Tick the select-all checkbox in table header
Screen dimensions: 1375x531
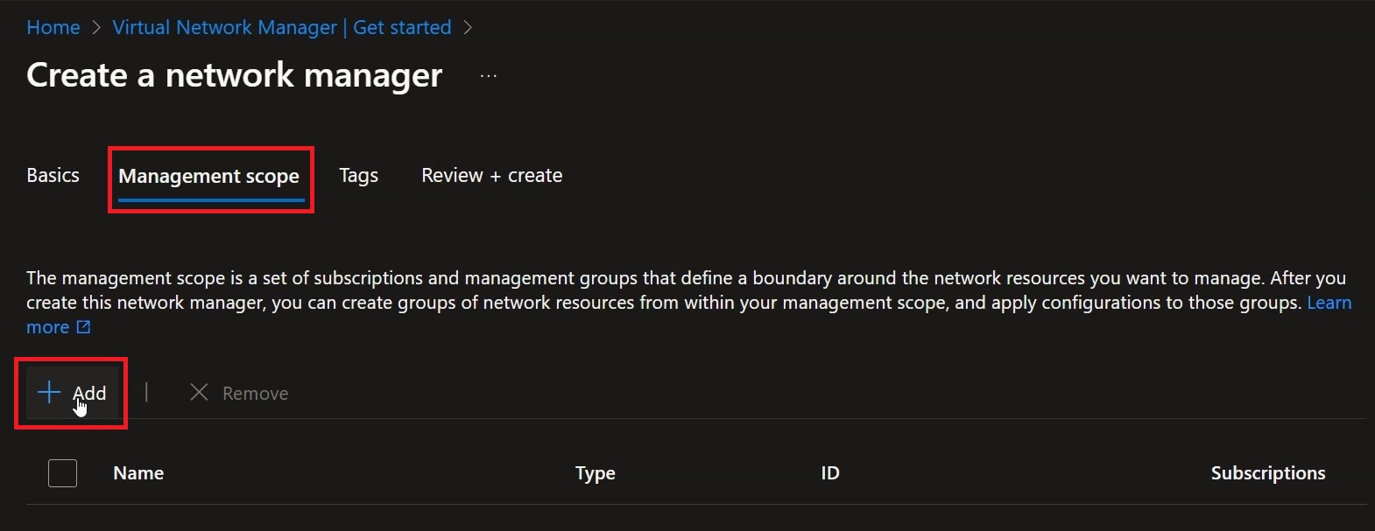(x=62, y=473)
